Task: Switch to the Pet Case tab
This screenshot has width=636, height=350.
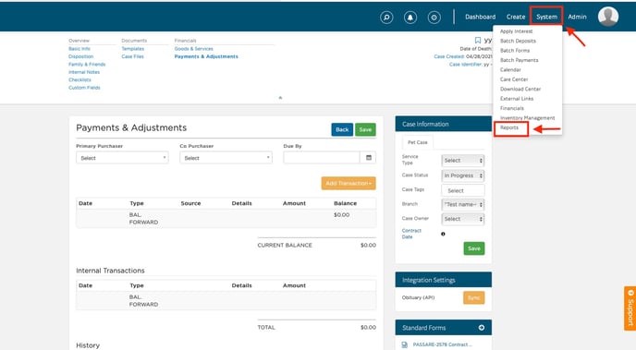Action: click(x=418, y=142)
